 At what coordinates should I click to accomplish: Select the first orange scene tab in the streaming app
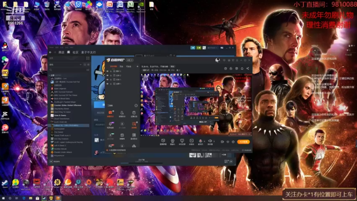click(113, 67)
